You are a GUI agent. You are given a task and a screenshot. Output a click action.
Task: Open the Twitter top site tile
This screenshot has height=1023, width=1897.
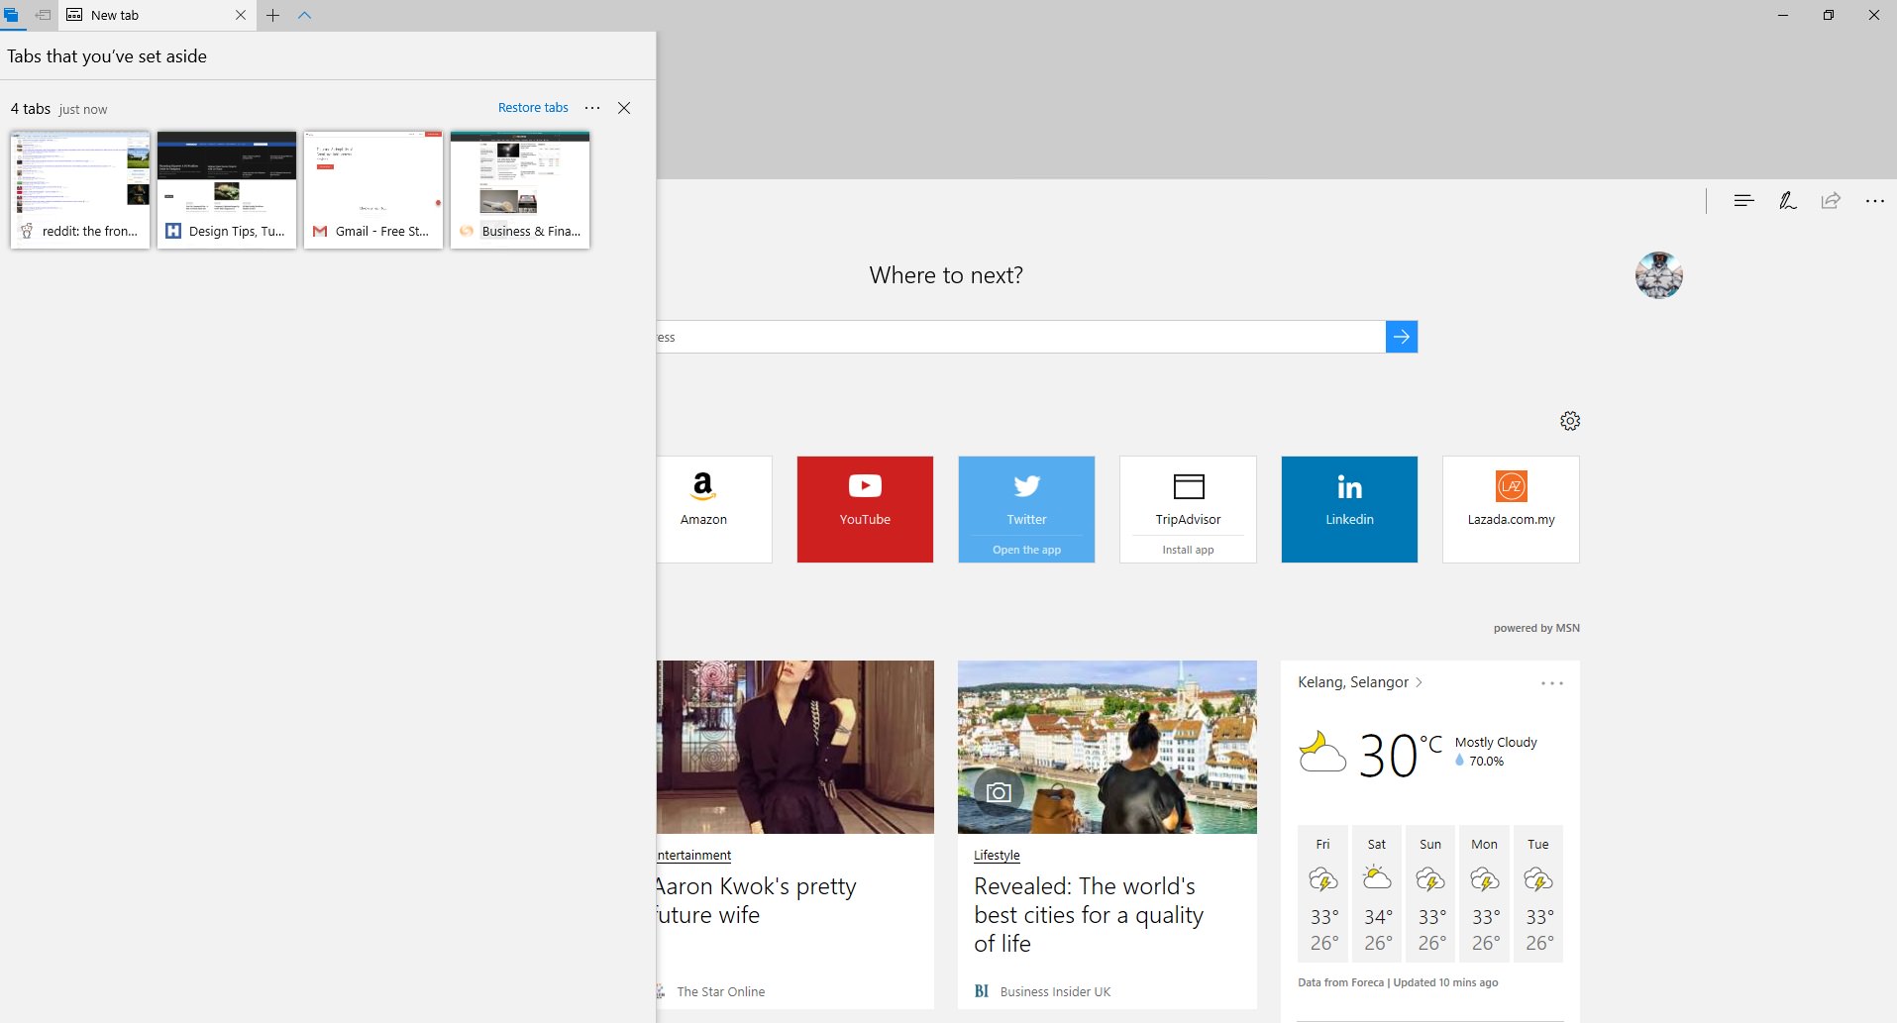click(x=1026, y=509)
